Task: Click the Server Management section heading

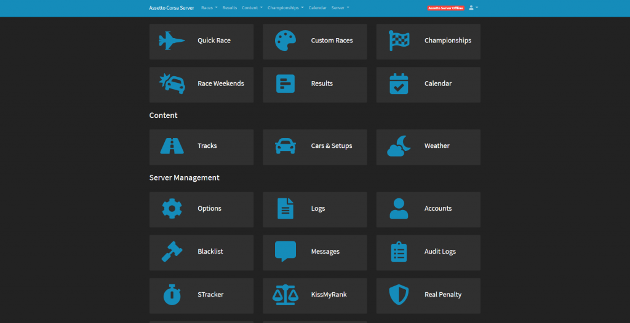Action: pos(184,177)
